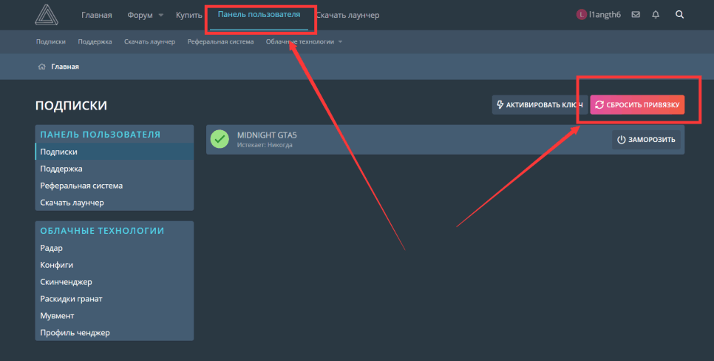Image resolution: width=714 pixels, height=361 pixels.
Task: Open the messages envelope icon
Action: coord(636,15)
